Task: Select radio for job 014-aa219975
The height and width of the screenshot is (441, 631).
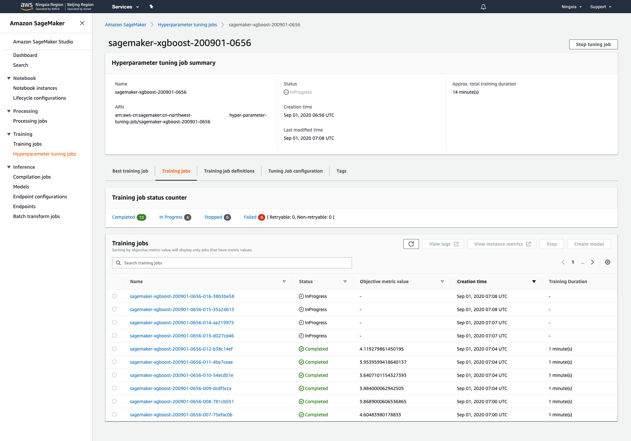Action: (114, 322)
